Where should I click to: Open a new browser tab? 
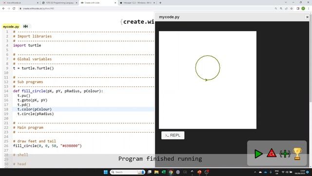pyautogui.click(x=160, y=3)
